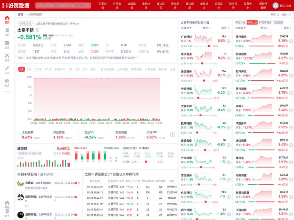Click the plus icon beside 久立特材

pyautogui.click(x=229, y=197)
